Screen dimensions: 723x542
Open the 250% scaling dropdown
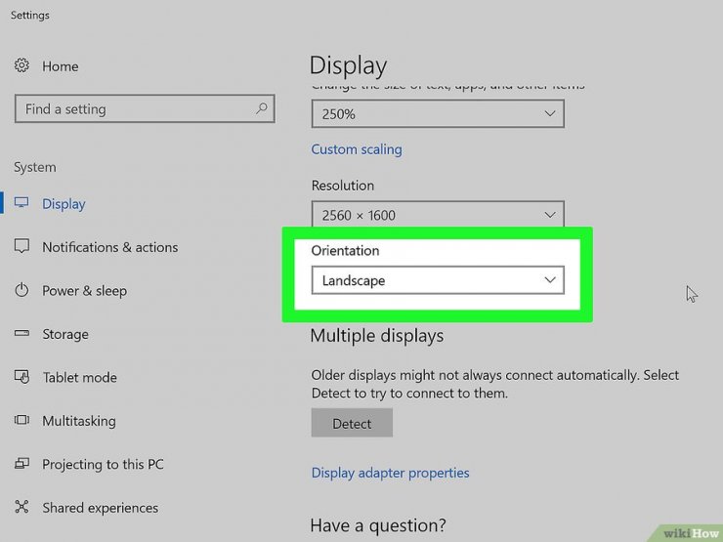(x=438, y=114)
